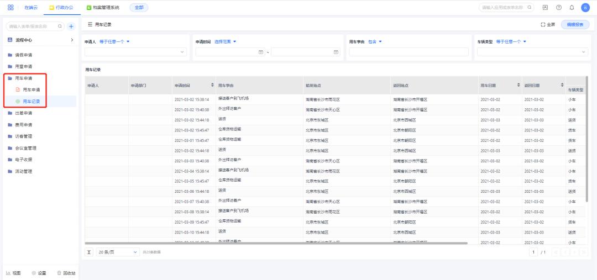The height and width of the screenshot is (280, 597).
Task: Open the app grid launcher icon
Action: pos(11,7)
